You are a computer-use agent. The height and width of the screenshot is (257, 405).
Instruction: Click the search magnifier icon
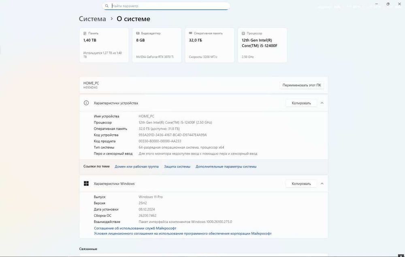(x=107, y=6)
